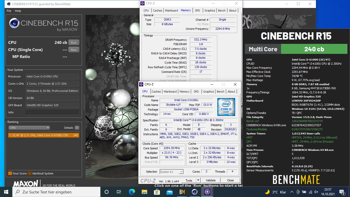Click the Info input field in Cinebench

(52, 112)
